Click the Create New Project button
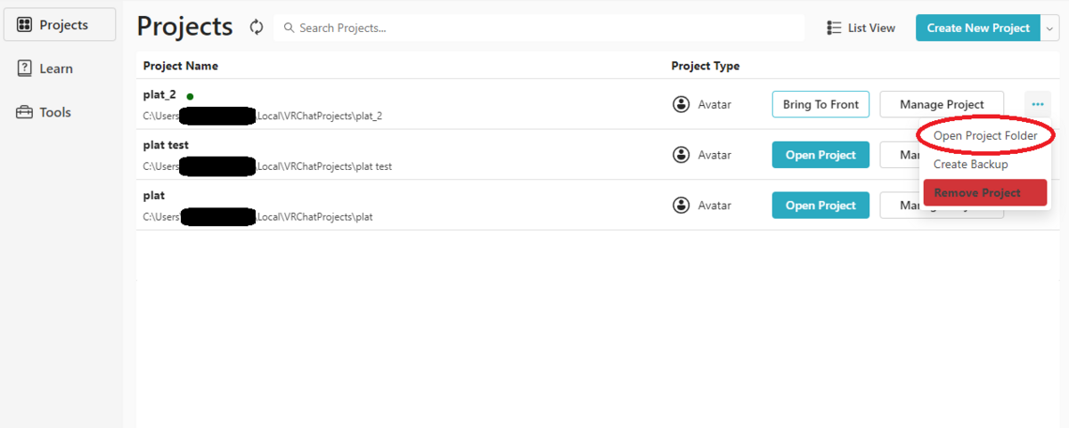 tap(978, 28)
